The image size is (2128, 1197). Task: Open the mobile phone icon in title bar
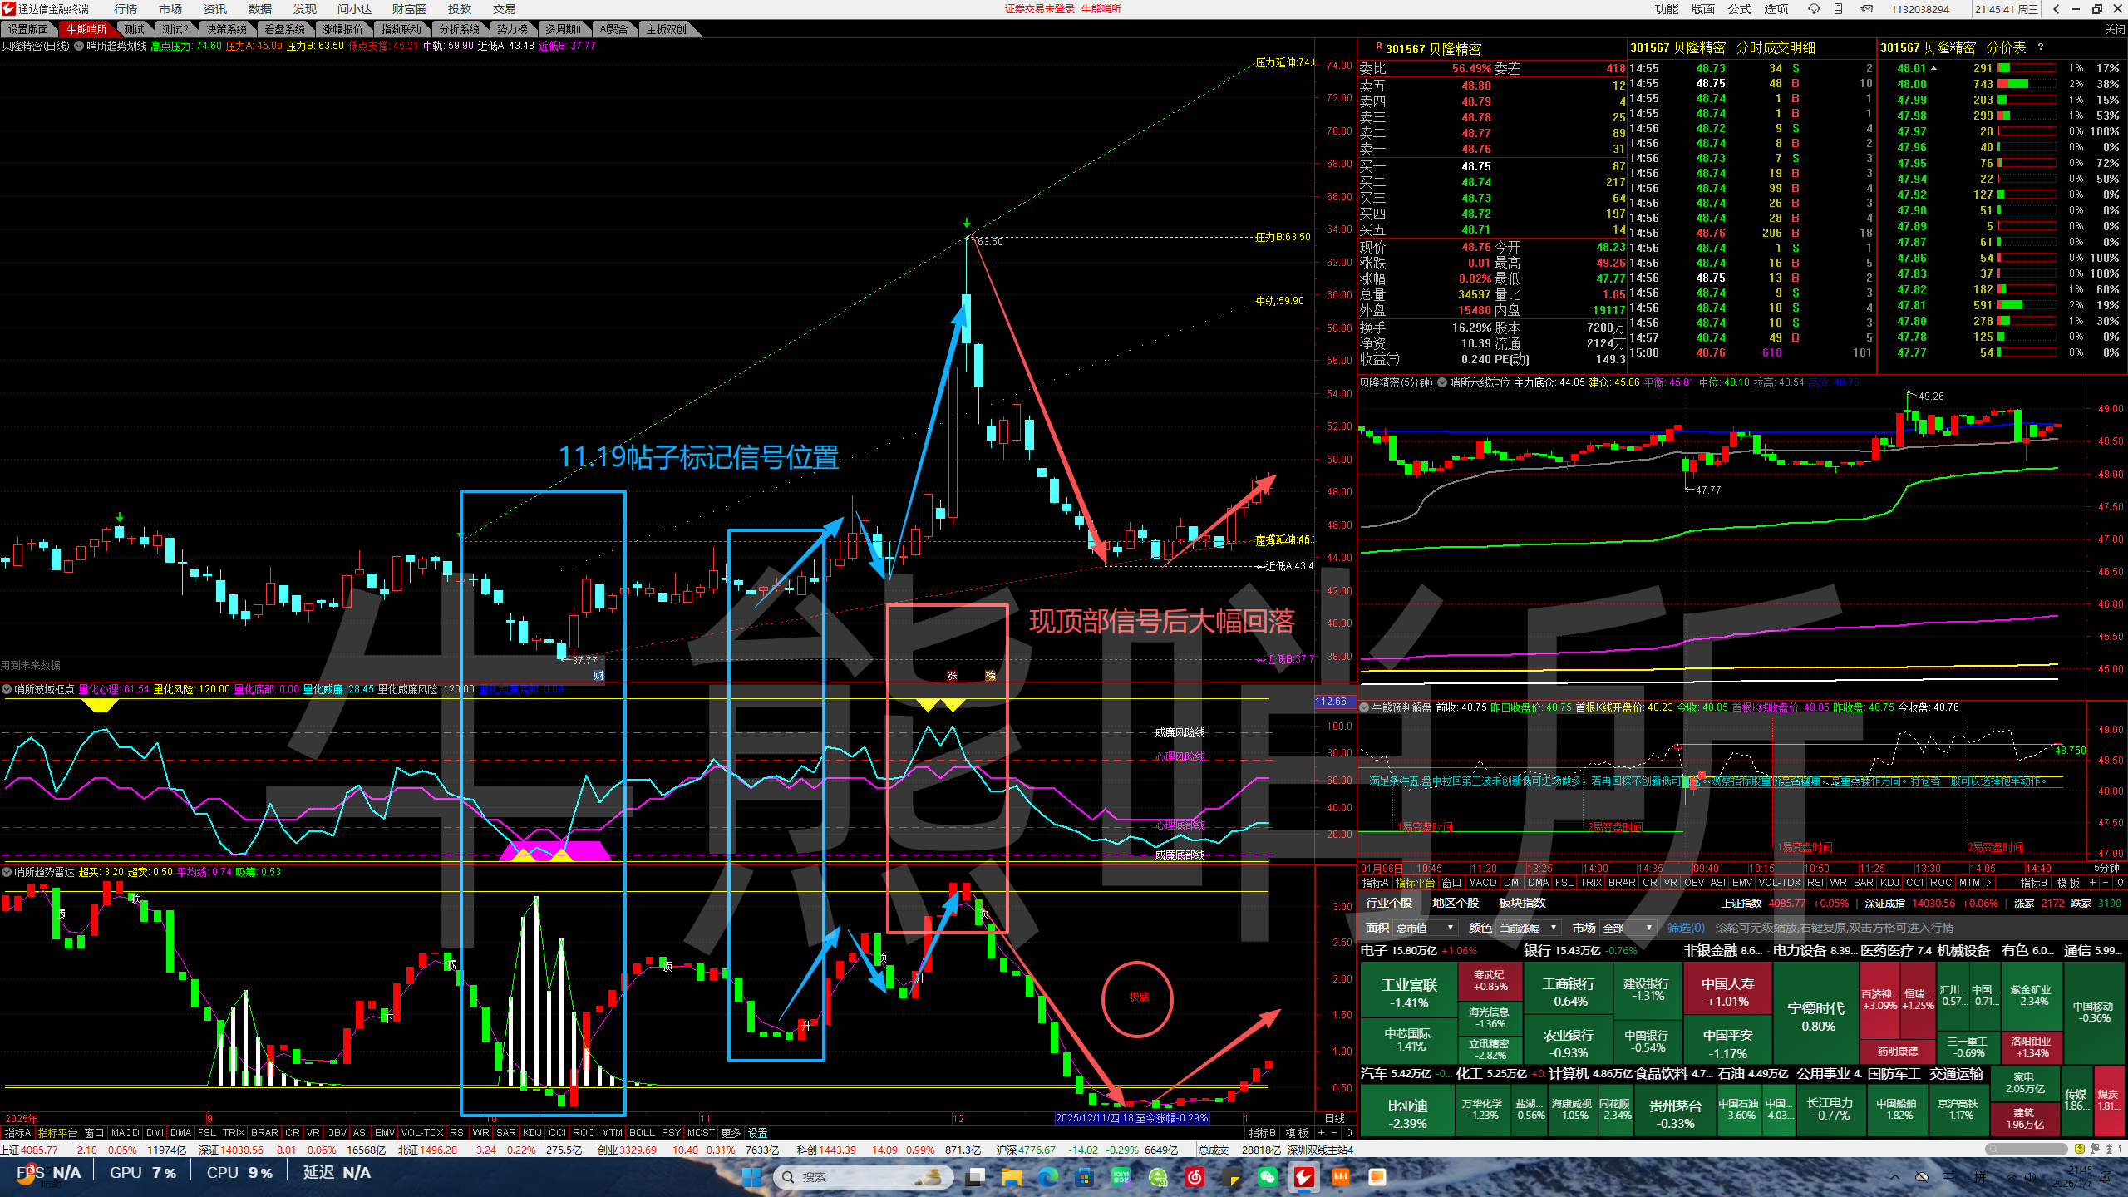pos(1839,9)
